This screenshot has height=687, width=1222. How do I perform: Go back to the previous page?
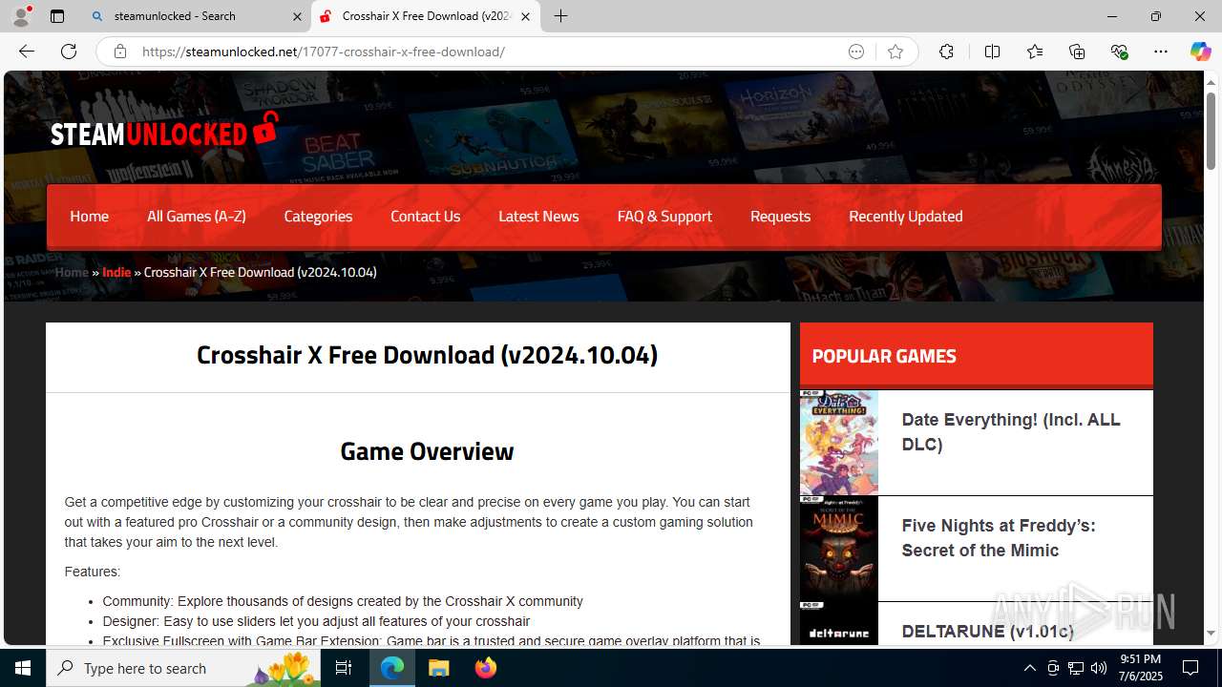[27, 52]
